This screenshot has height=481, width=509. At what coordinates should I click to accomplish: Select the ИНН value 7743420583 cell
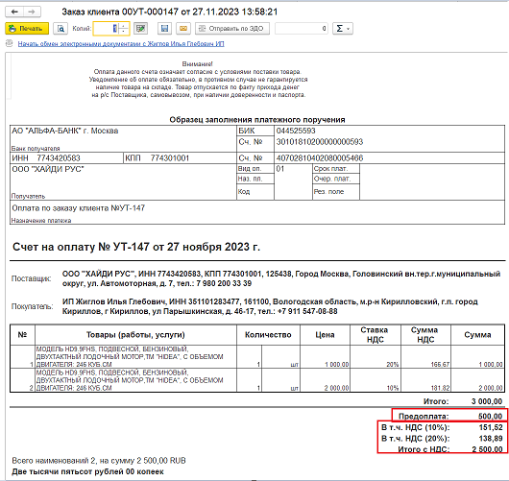tap(66, 158)
